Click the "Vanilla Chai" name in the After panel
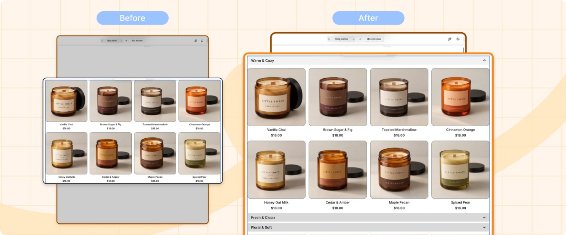 (x=277, y=130)
